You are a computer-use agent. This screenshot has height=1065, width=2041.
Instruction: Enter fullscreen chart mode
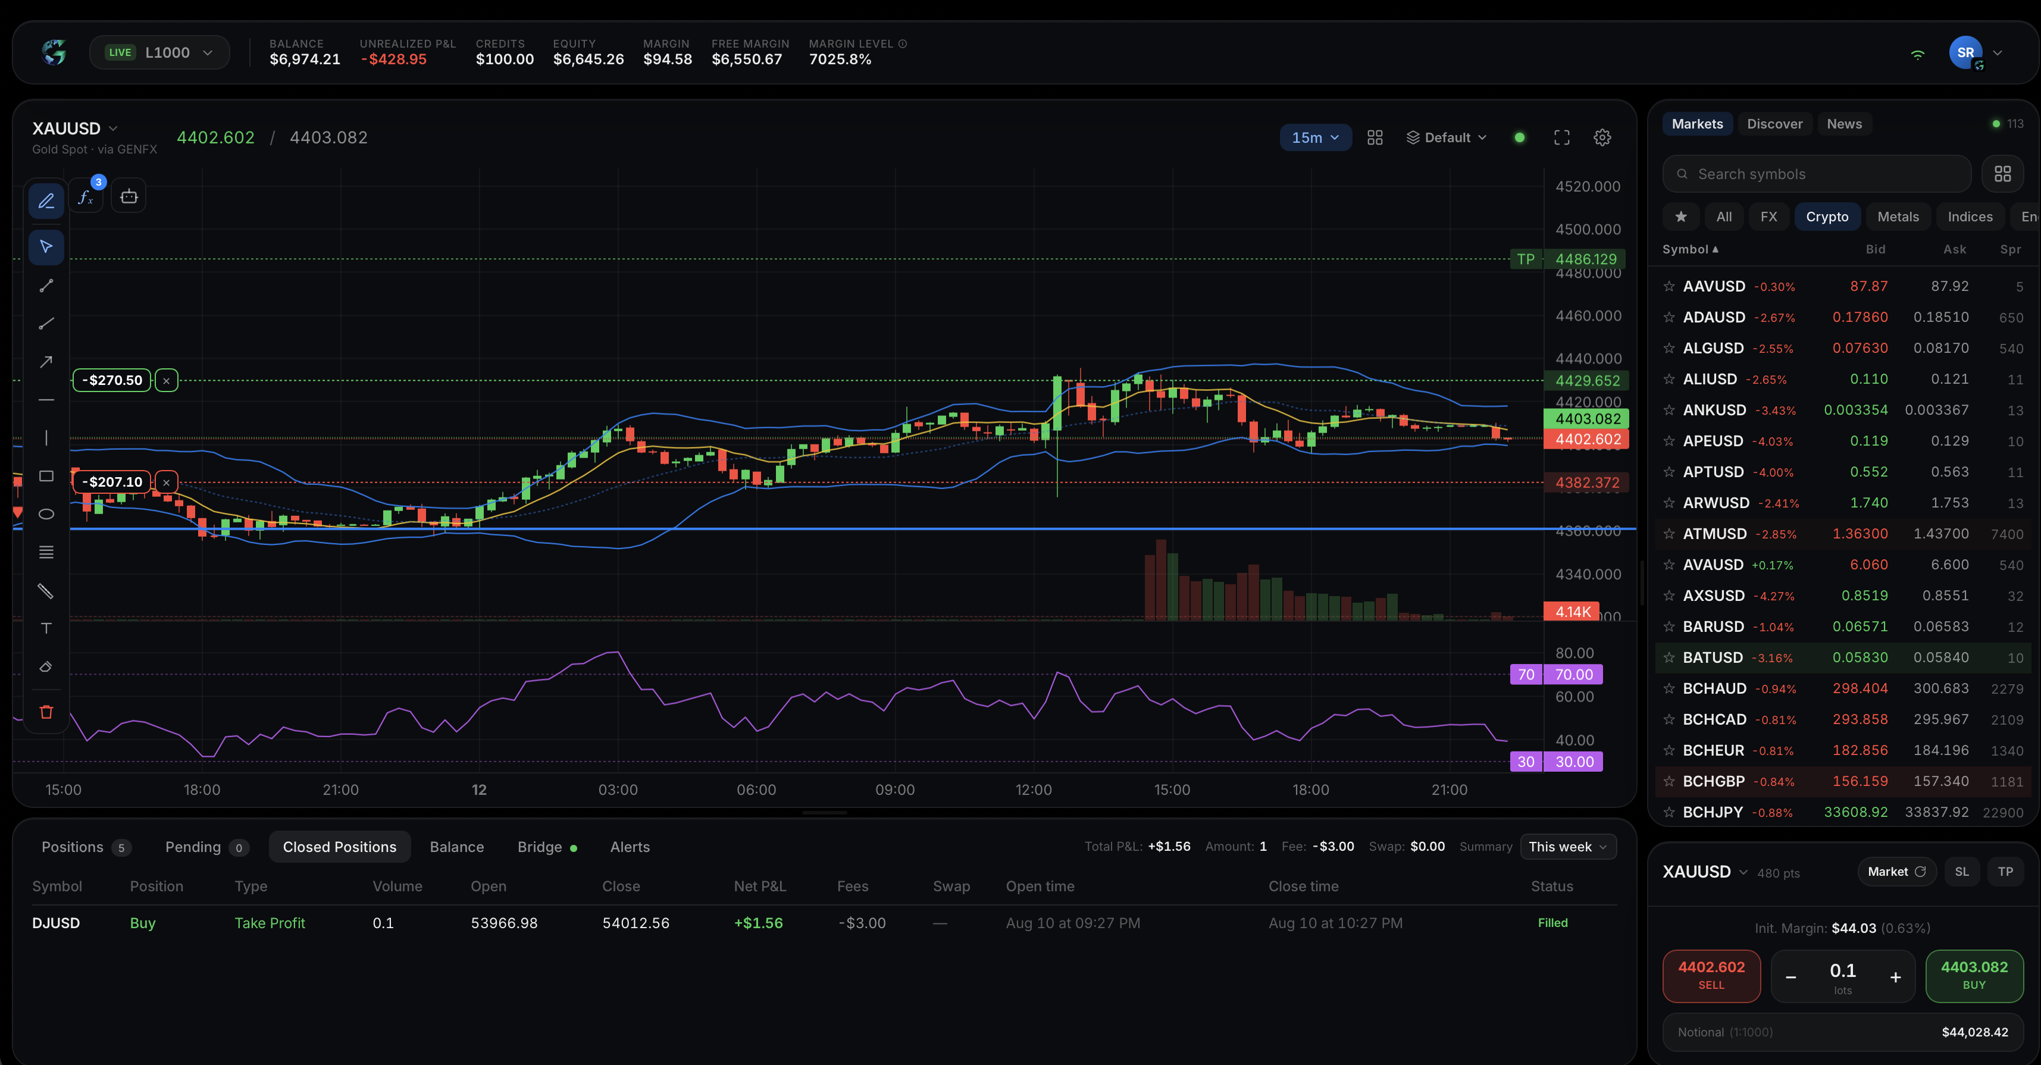click(1561, 138)
